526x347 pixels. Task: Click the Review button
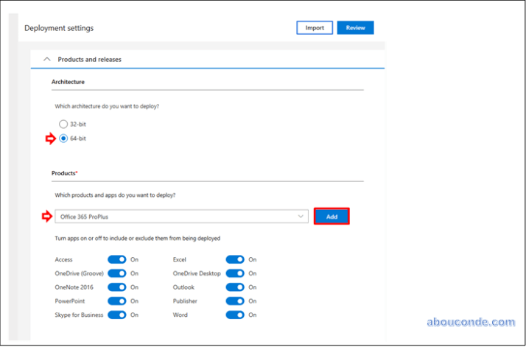tap(355, 28)
